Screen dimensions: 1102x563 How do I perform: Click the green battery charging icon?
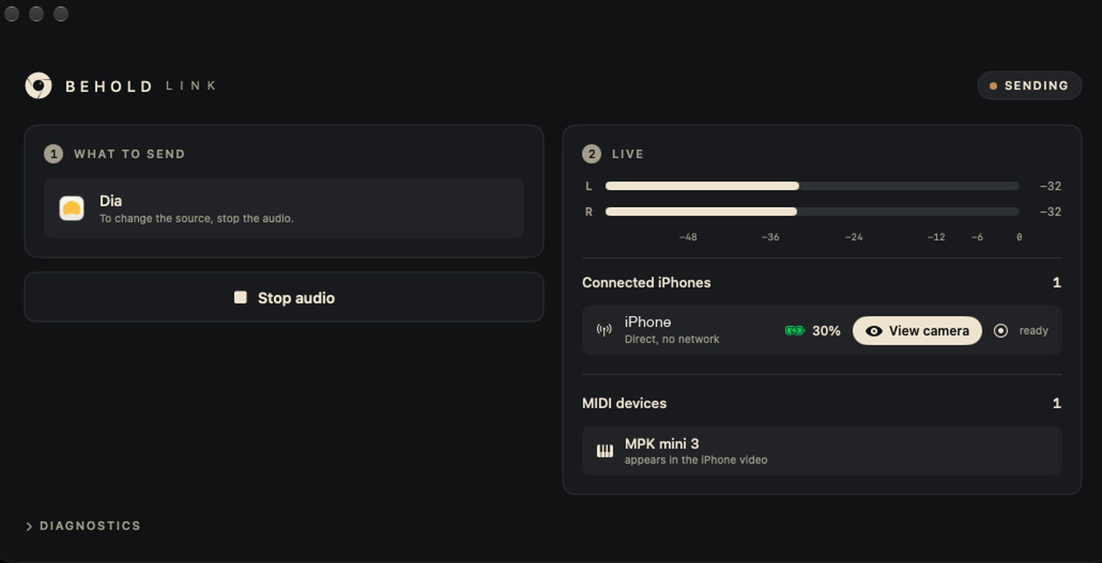795,331
